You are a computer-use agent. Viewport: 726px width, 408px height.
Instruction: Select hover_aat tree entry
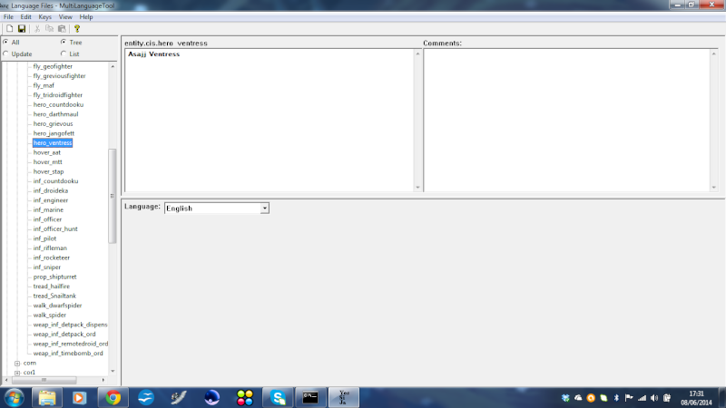click(47, 152)
